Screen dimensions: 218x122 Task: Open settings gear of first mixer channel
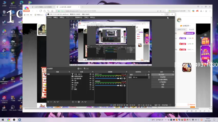125,78
